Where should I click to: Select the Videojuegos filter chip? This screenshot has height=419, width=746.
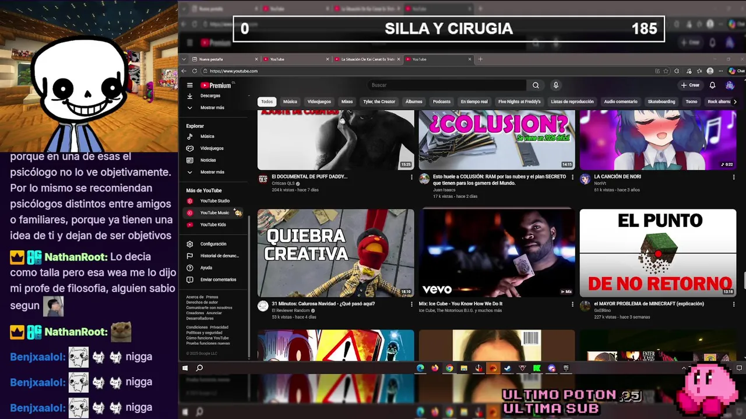(319, 101)
